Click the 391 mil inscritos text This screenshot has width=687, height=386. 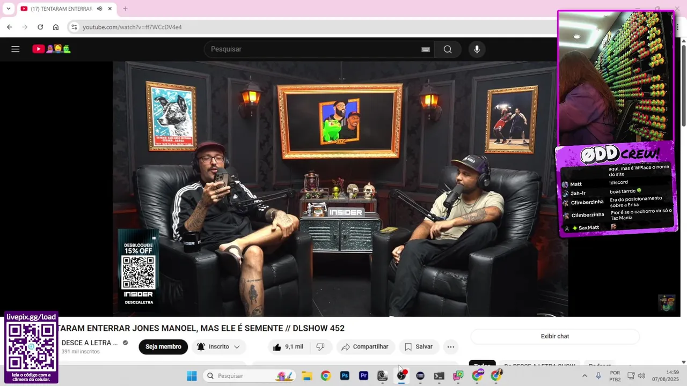(81, 352)
